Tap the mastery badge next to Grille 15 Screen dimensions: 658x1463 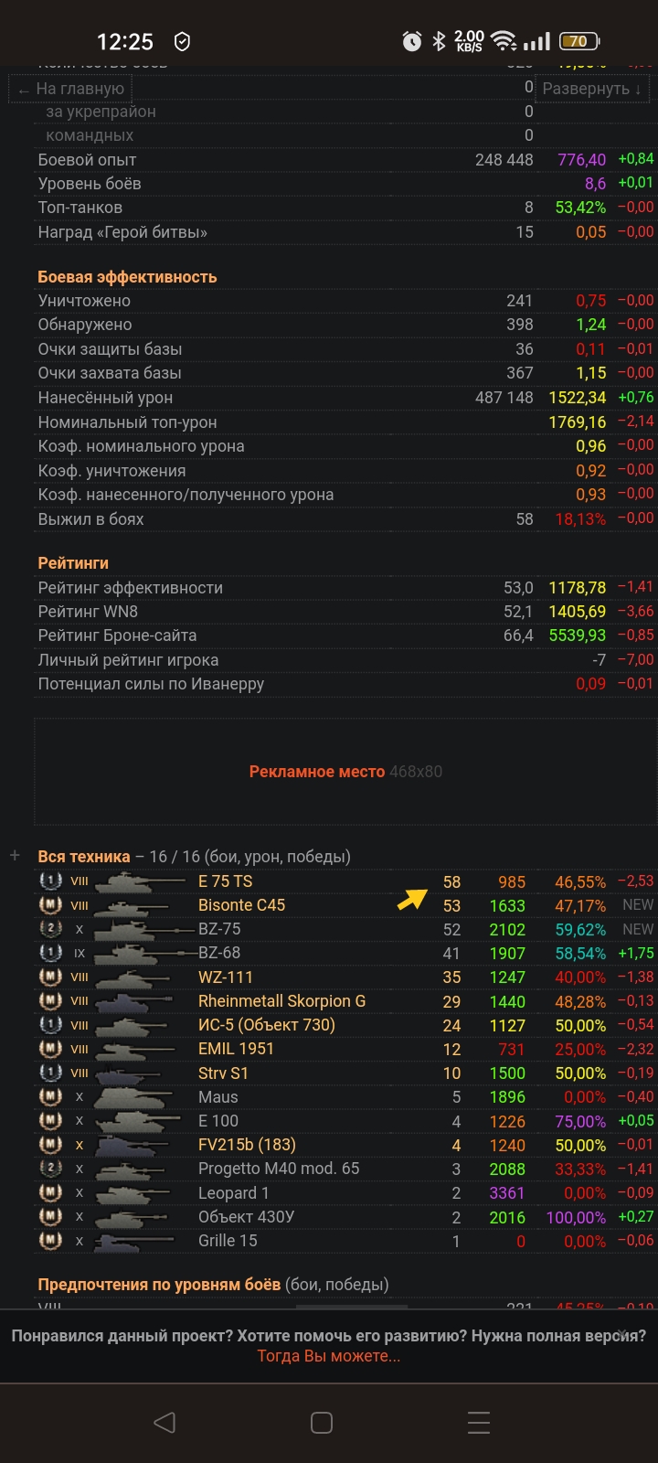(x=50, y=1241)
